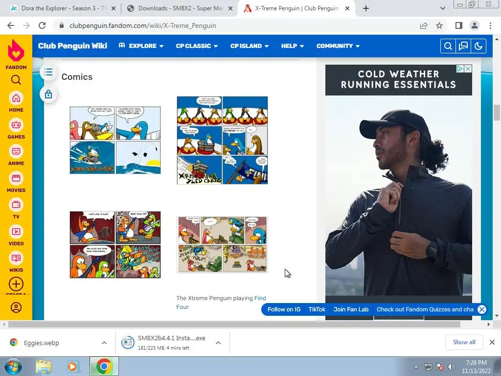Viewport: 501px width, 376px height.
Task: Close the Downloads - SMBX2 tab
Action: 230,9
